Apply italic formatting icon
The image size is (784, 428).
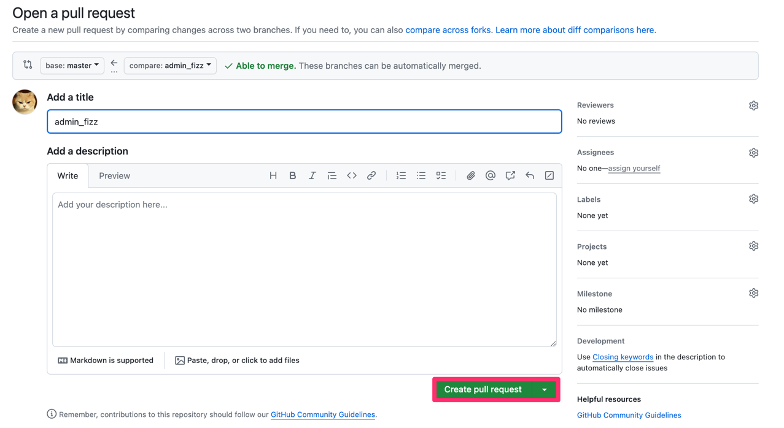click(x=312, y=175)
